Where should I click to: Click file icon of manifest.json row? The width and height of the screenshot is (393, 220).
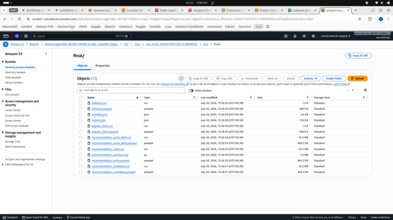(89, 115)
